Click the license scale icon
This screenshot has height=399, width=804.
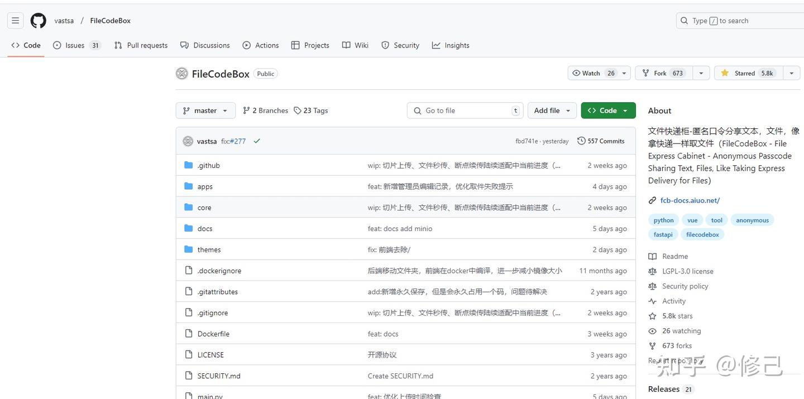click(652, 271)
